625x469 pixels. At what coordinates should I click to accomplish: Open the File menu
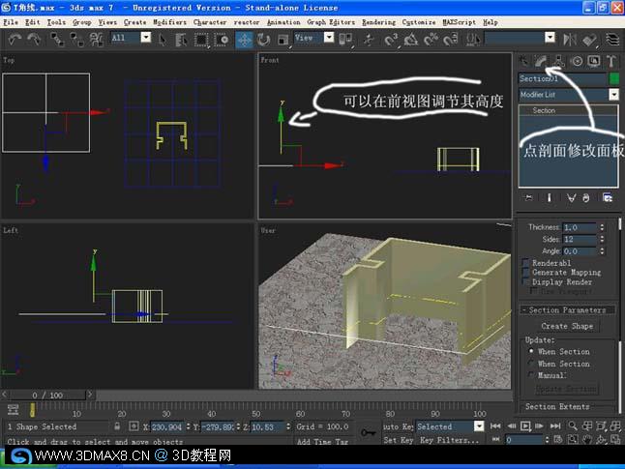[x=11, y=22]
